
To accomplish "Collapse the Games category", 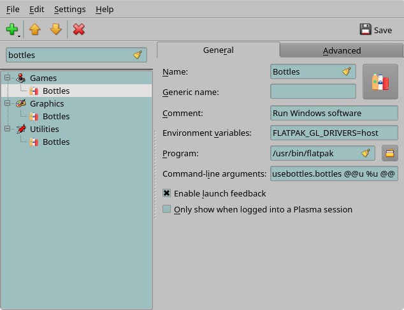I will [x=8, y=78].
